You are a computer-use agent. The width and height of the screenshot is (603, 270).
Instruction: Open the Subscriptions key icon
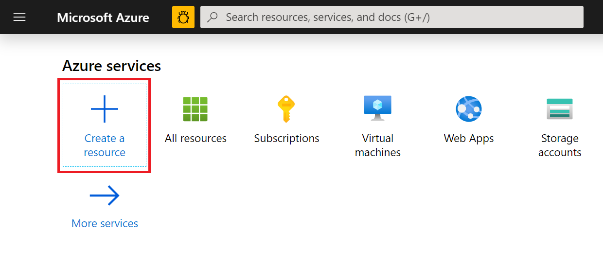click(286, 109)
